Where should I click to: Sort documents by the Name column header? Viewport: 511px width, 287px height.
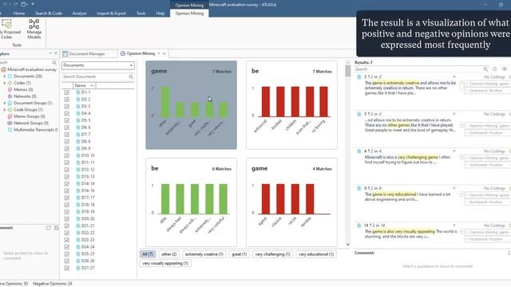84,85
